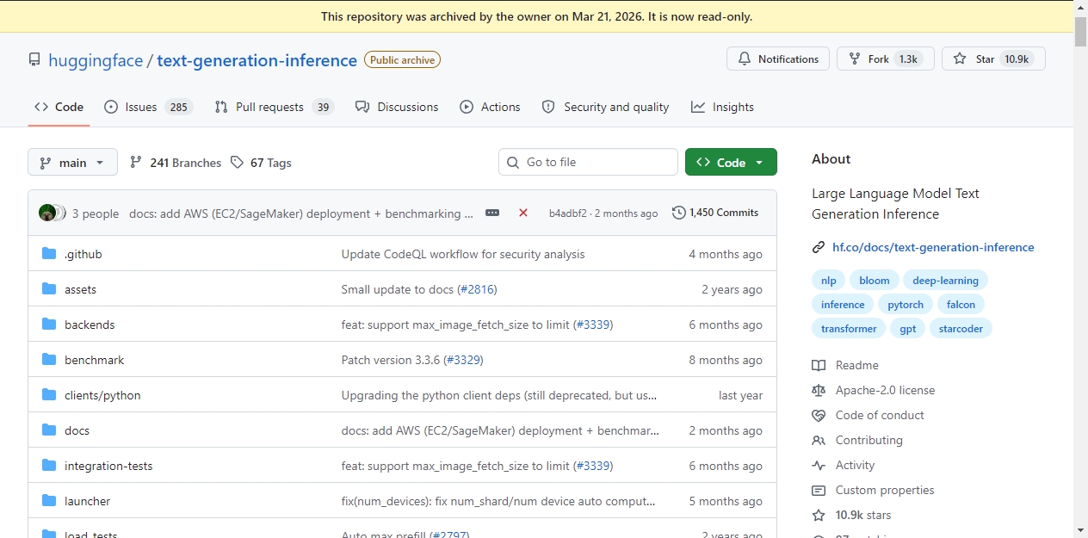Fork the repository using Fork button
1088x538 pixels.
click(885, 59)
